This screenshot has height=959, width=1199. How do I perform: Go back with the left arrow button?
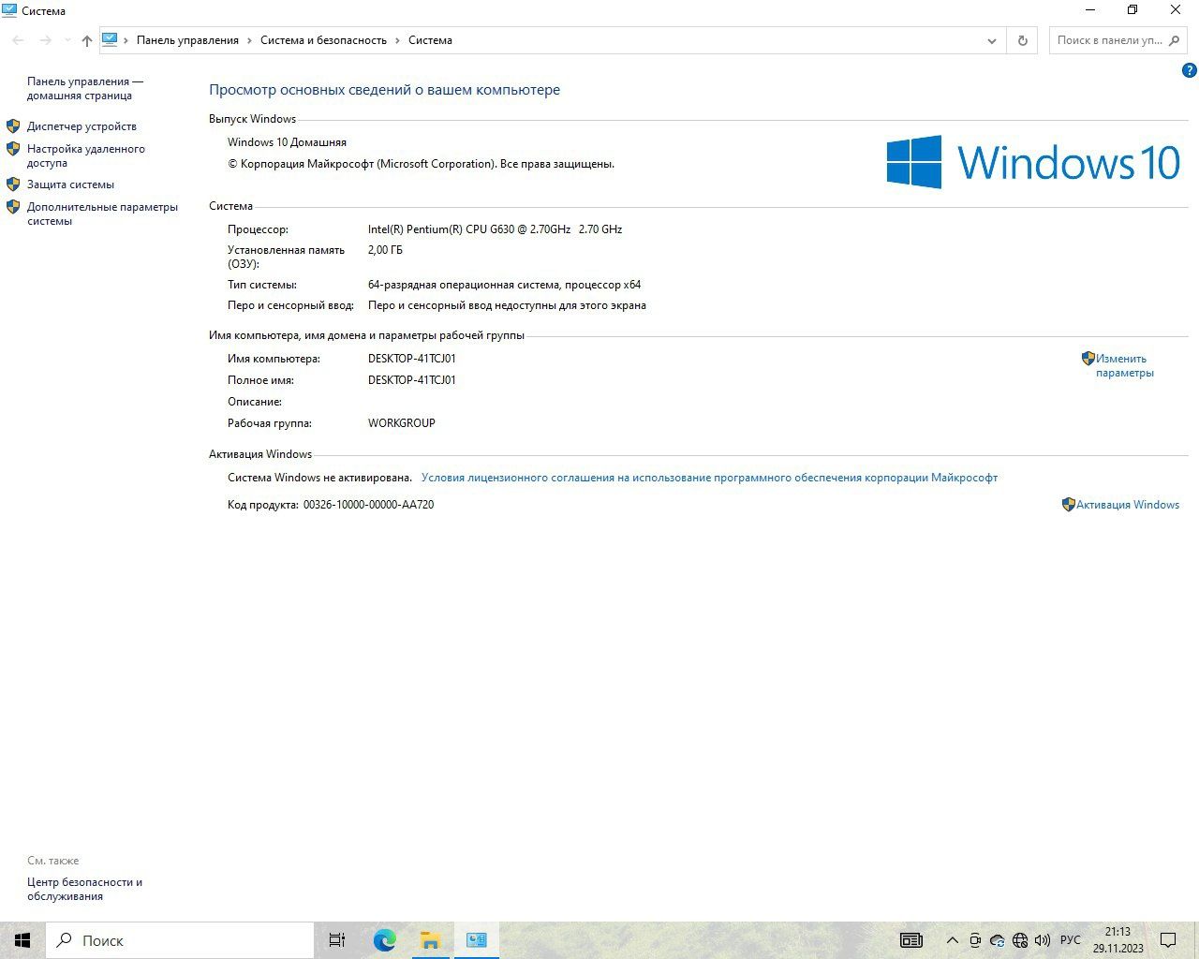point(18,40)
